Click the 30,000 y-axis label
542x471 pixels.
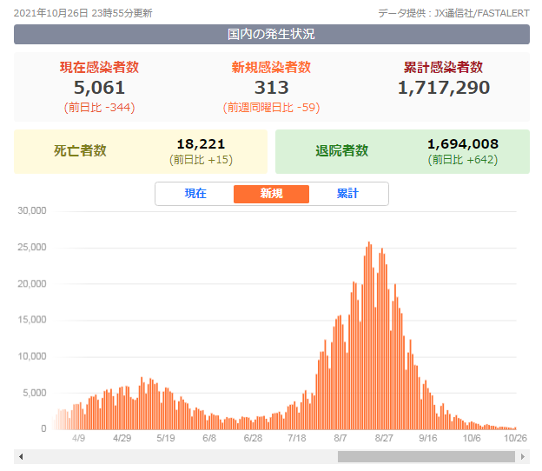tap(32, 210)
